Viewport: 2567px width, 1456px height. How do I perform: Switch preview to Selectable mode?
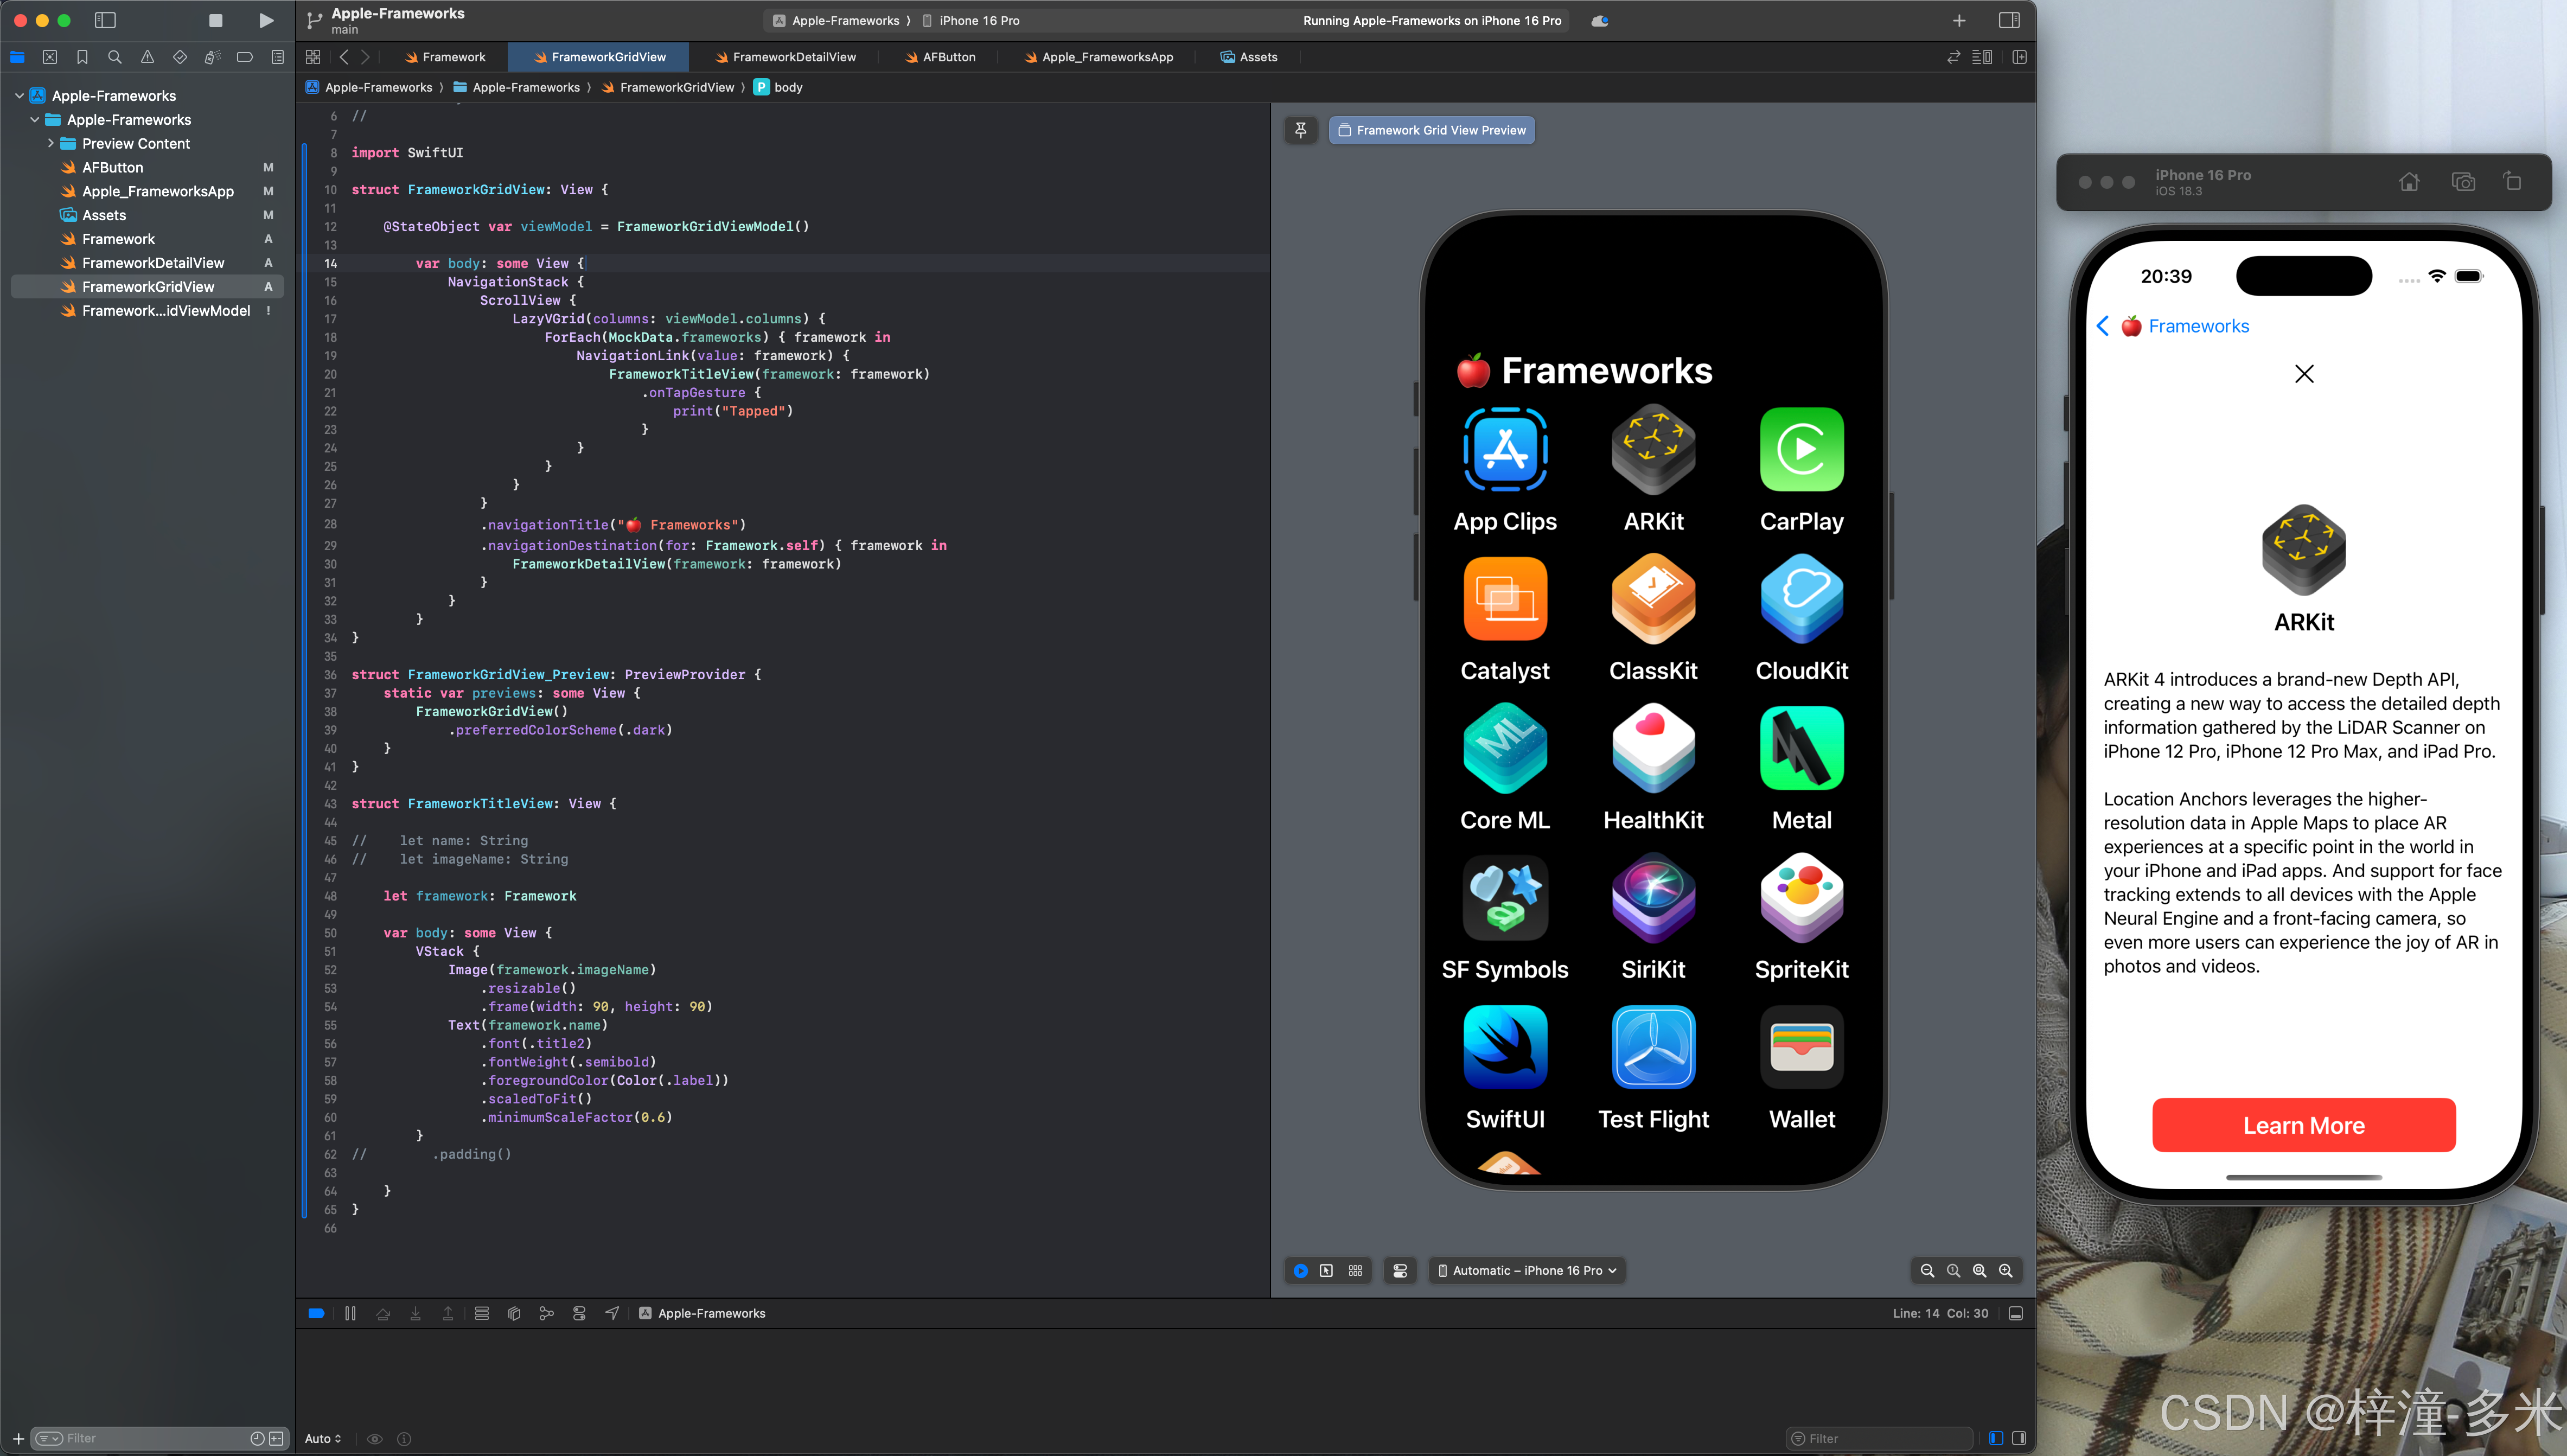1326,1270
